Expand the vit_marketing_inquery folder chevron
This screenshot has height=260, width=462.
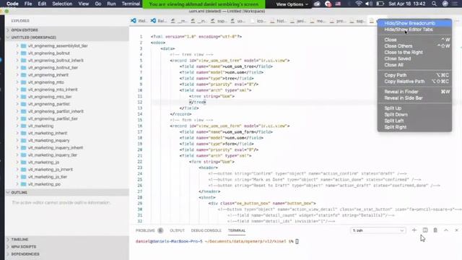17,140
